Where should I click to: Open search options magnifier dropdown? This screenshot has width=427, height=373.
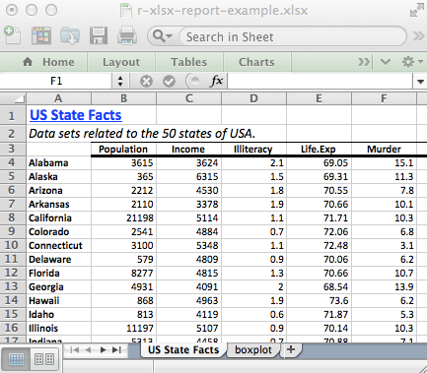click(163, 36)
